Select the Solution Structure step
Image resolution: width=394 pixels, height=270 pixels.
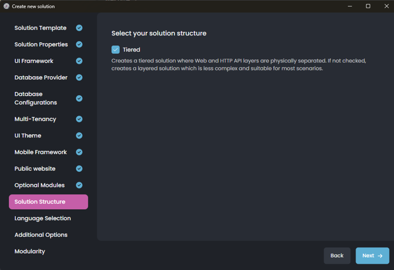pos(40,202)
